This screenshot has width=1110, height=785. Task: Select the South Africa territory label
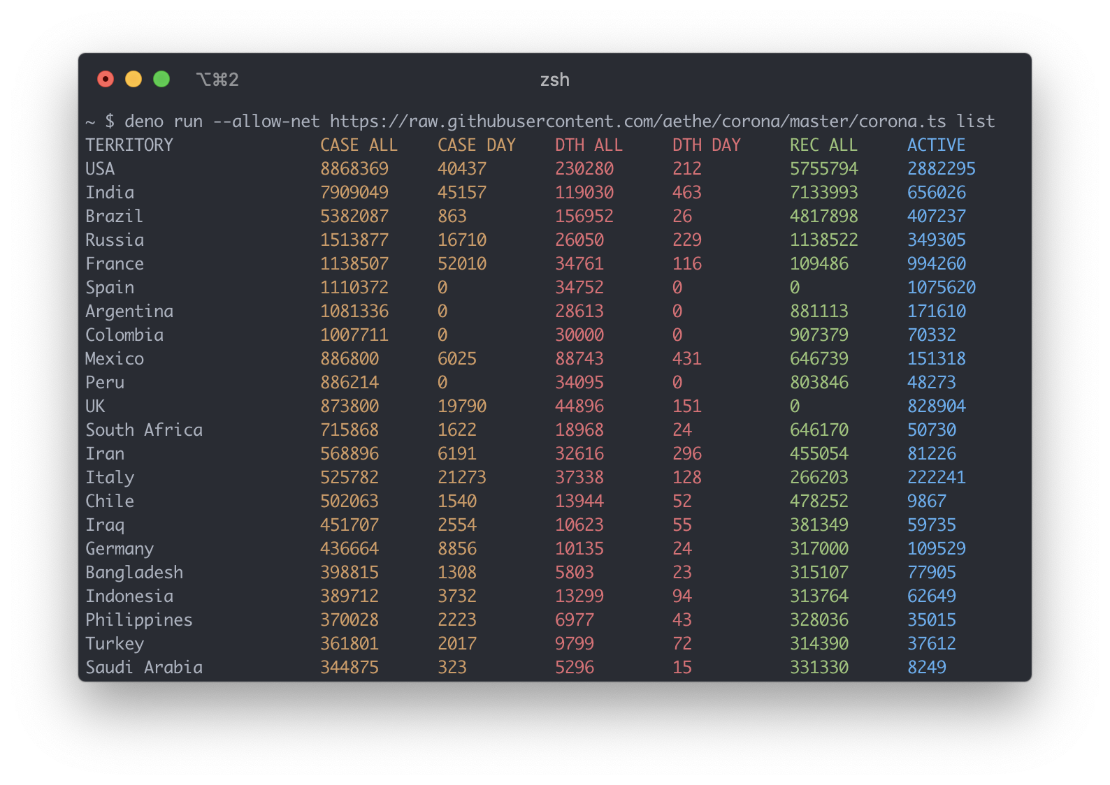pos(144,430)
